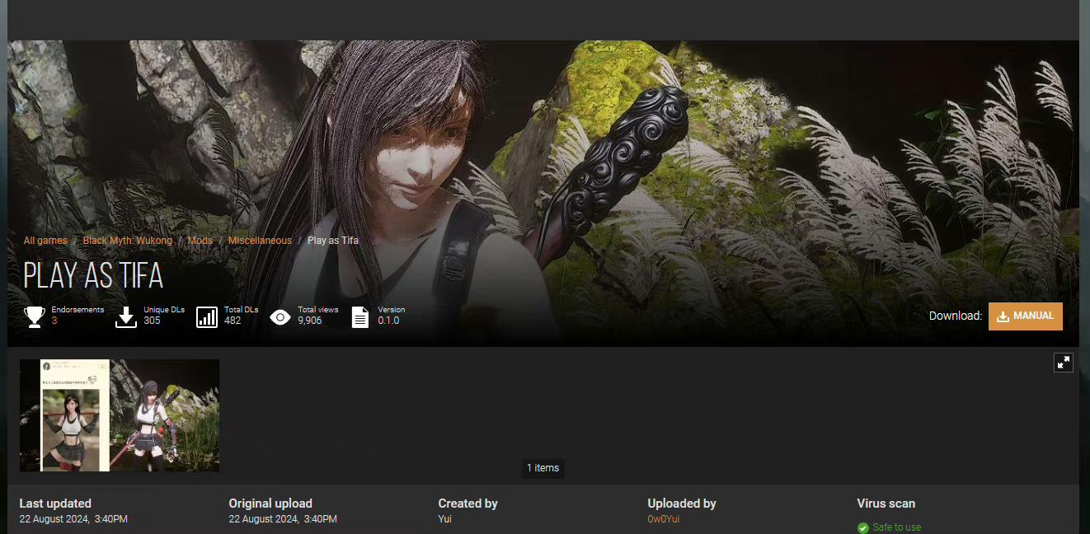Open uploader profile 0w0Yui
Viewport: 1090px width, 534px height.
(664, 519)
